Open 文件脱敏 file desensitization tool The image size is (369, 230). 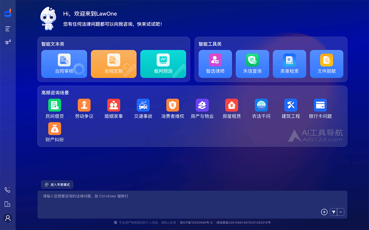[327, 64]
